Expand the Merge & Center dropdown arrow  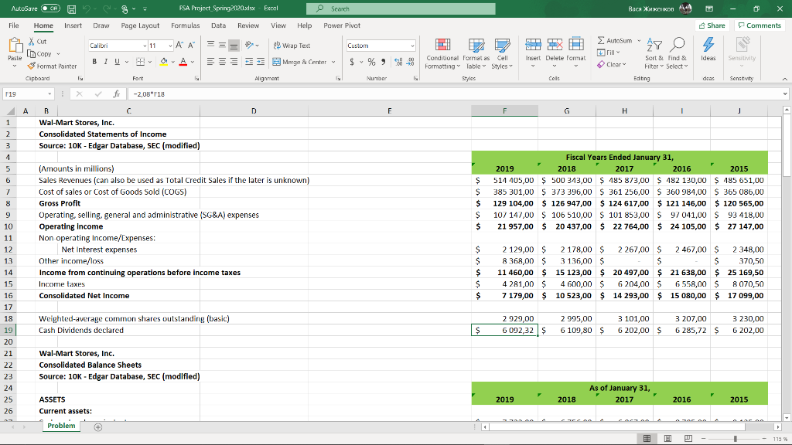click(333, 62)
